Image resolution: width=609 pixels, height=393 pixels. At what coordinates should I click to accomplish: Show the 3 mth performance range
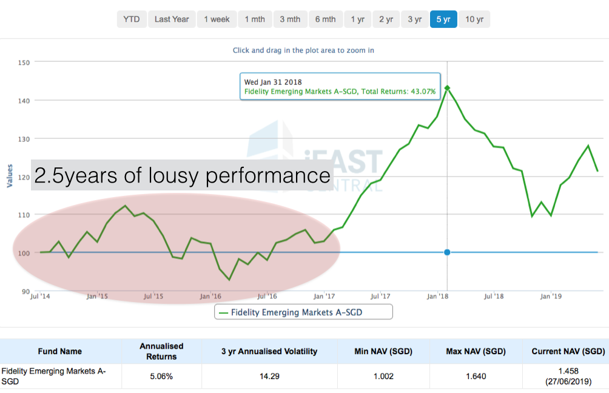[290, 19]
